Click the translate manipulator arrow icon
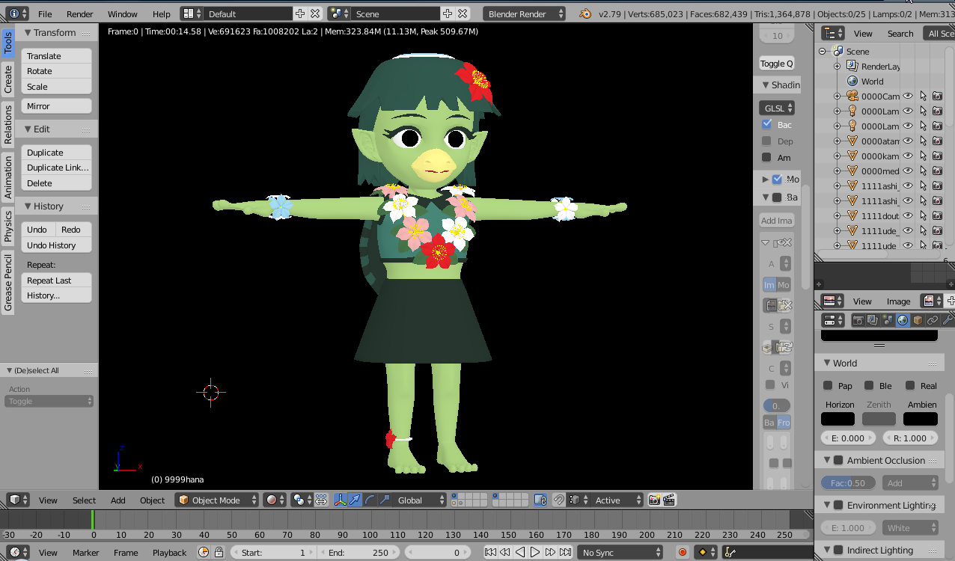The image size is (955, 561). [x=356, y=500]
